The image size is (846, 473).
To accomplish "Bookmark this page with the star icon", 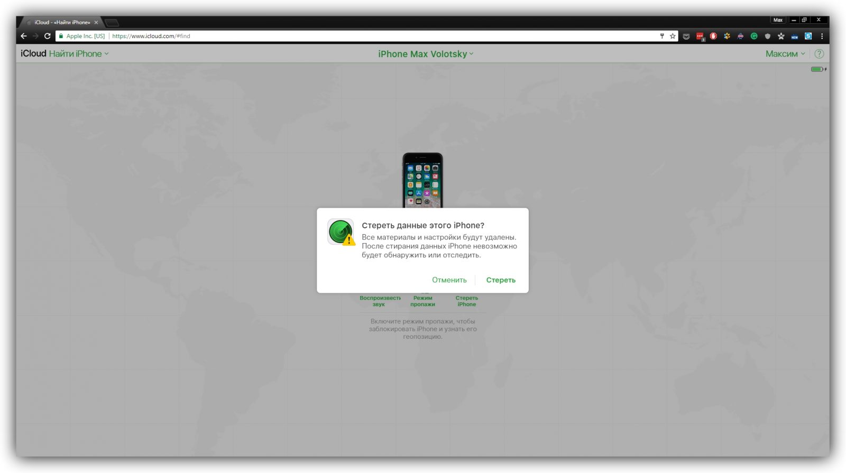I will click(673, 36).
